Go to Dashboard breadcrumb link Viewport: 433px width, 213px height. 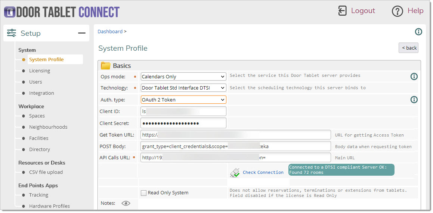(x=110, y=31)
